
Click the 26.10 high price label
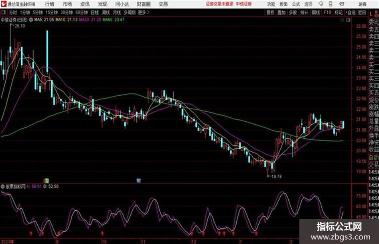(20, 26)
